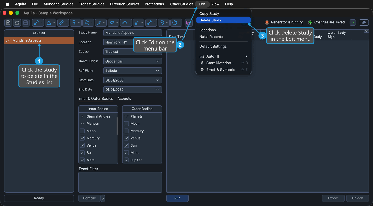Open a workspace with the folder icon
Viewport: 373px width, 206px height.
point(17,23)
